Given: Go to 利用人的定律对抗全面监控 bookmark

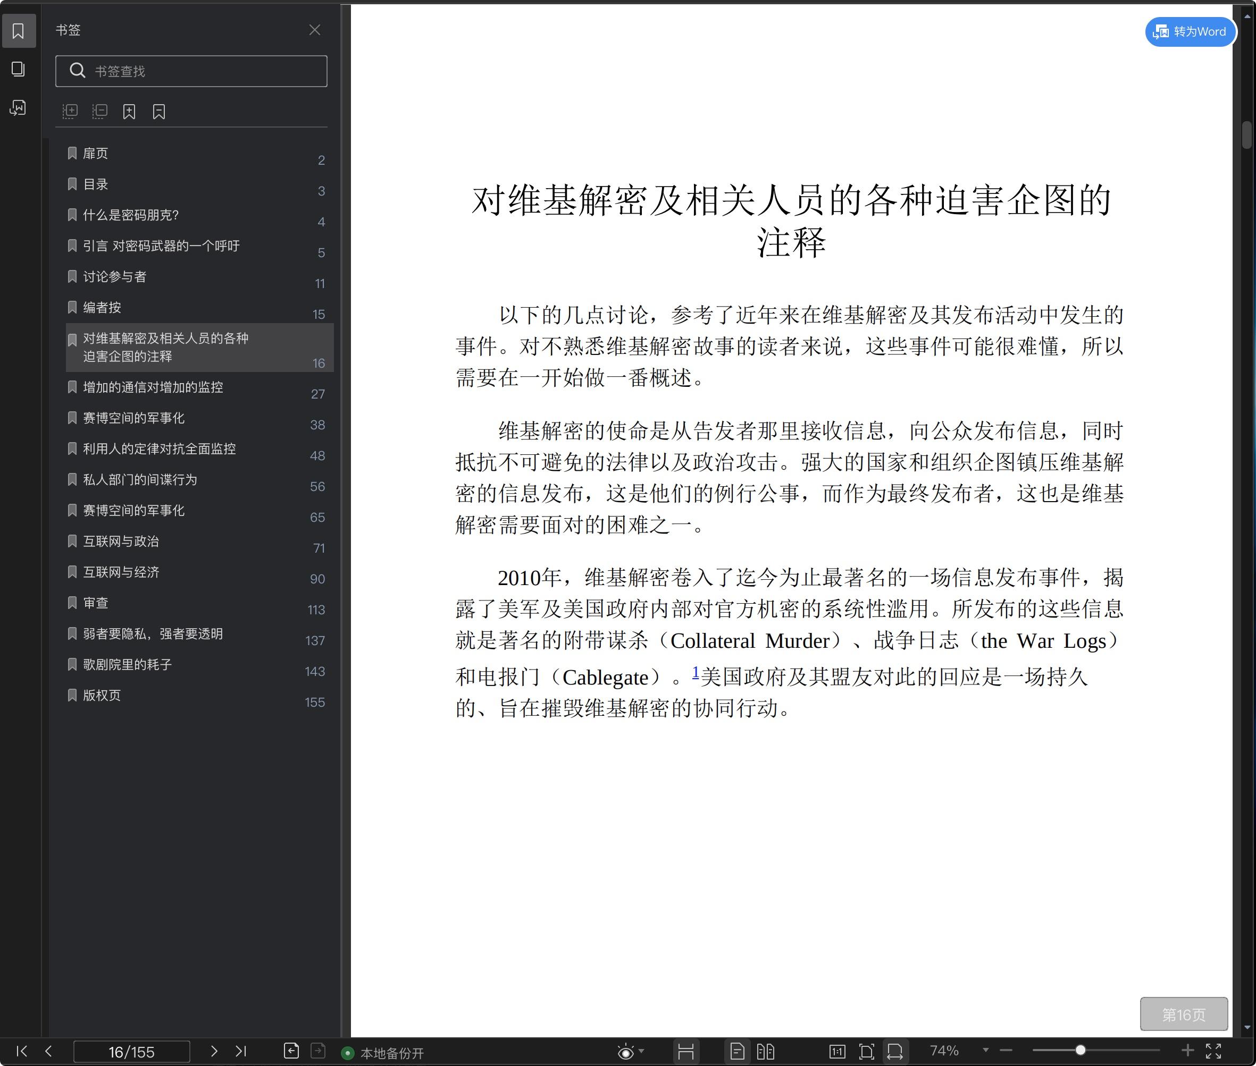Looking at the screenshot, I should [199, 449].
